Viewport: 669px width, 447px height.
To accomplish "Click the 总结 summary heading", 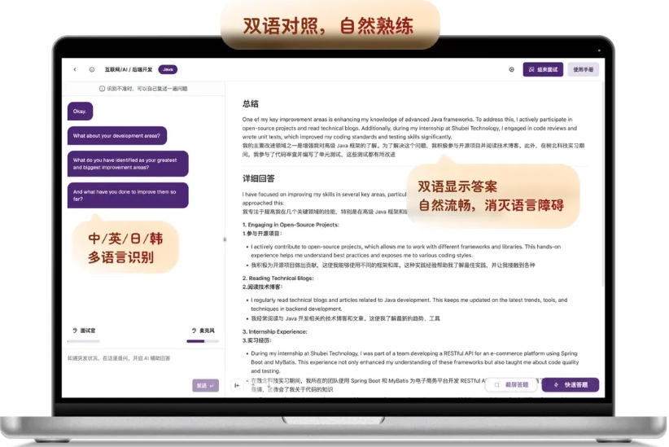I will pos(251,103).
